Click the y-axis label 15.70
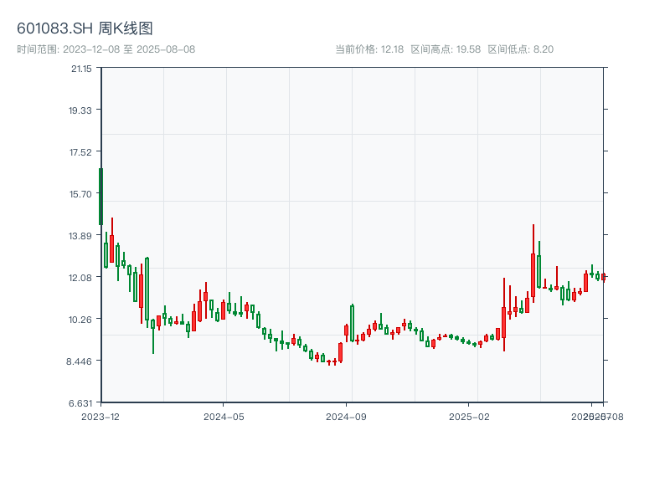This screenshot has width=670, height=502. tap(80, 194)
